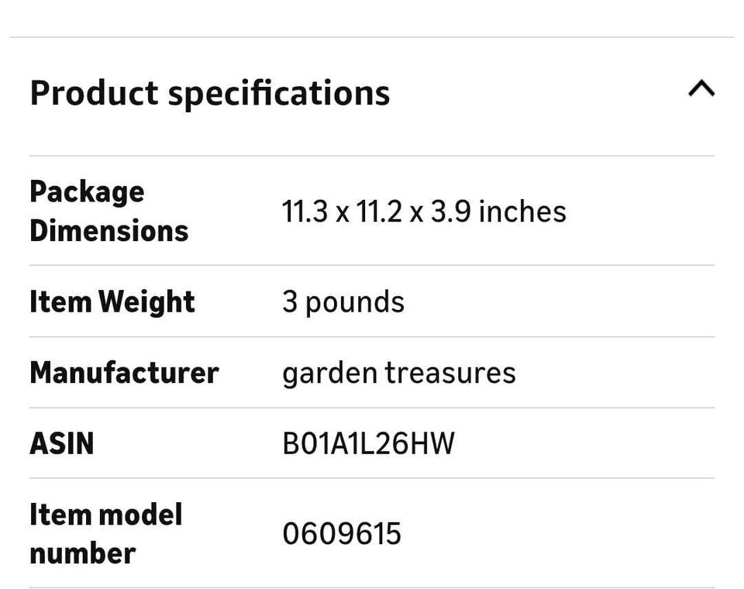Image resolution: width=744 pixels, height=589 pixels.
Task: Select the model number value 0609615
Action: pos(342,534)
